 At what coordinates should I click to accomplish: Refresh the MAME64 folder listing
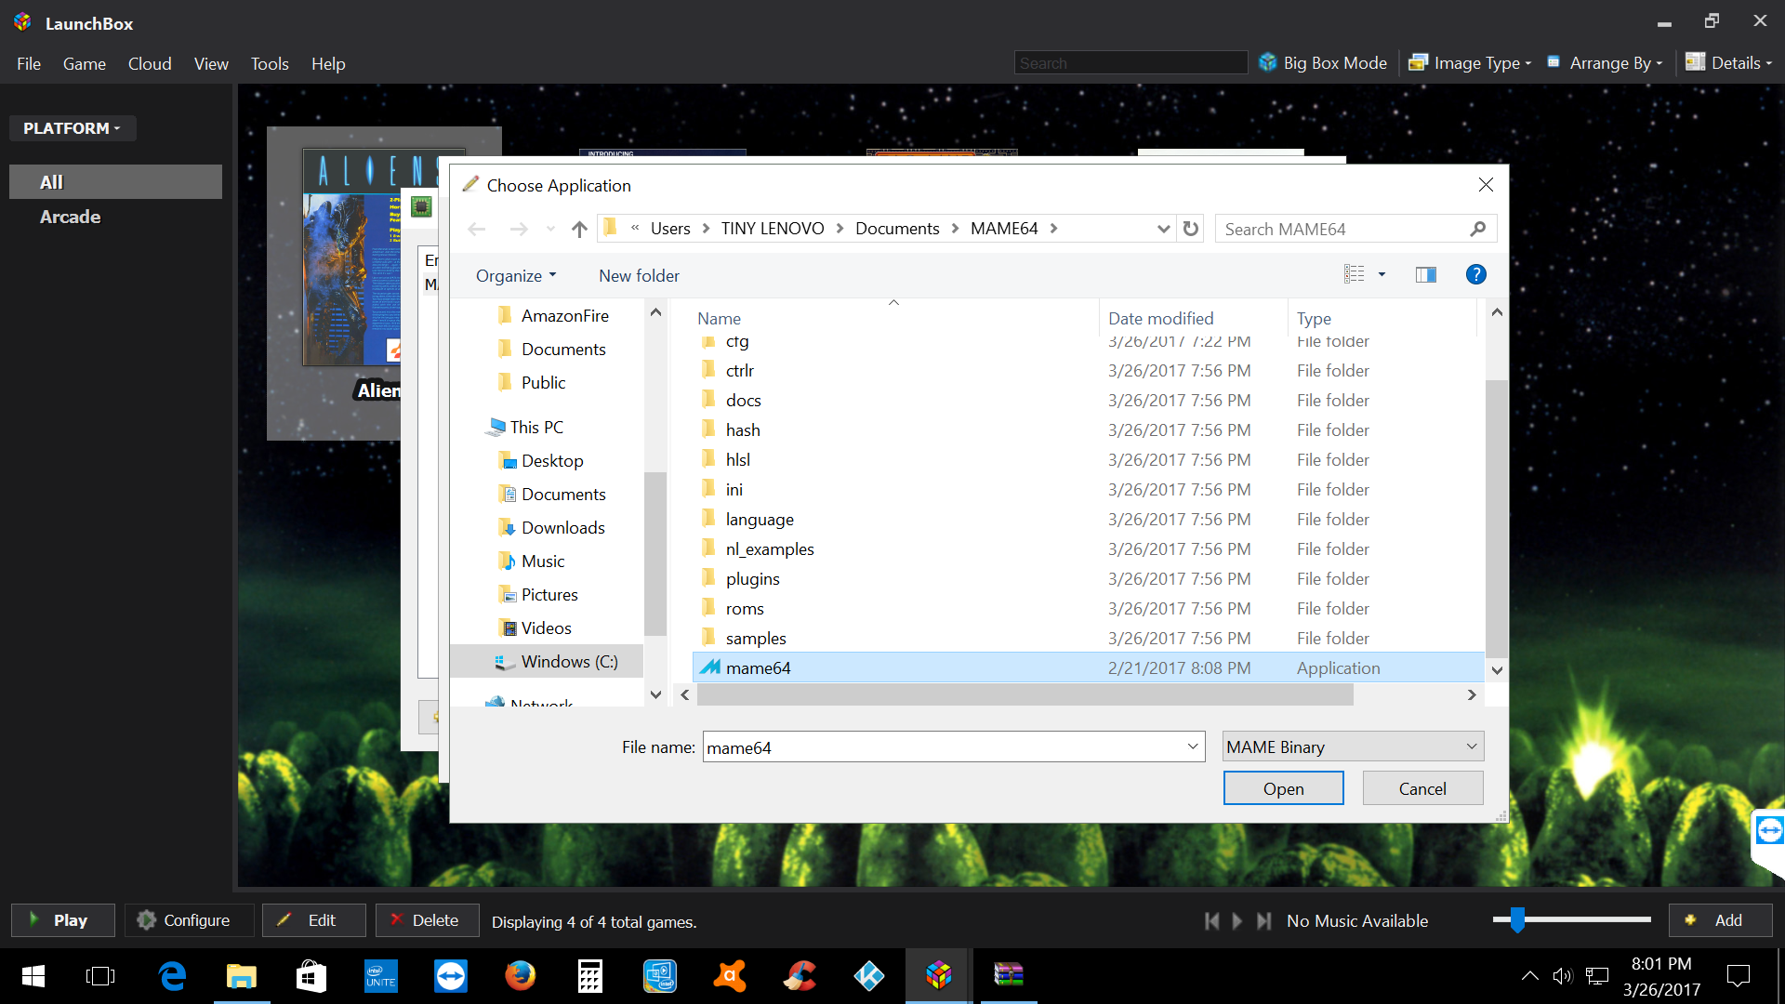[1191, 229]
